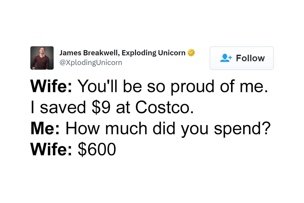The height and width of the screenshot is (203, 304).
Task: Click the Follow button
Action: coord(242,58)
